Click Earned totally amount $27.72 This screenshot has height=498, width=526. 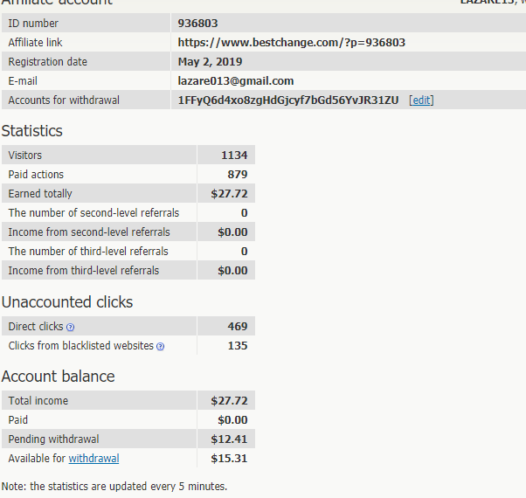pyautogui.click(x=229, y=193)
